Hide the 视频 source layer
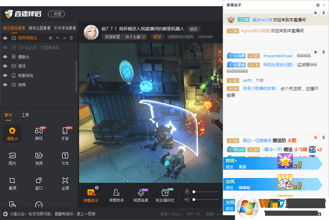The image size is (329, 220). pyautogui.click(x=5, y=85)
